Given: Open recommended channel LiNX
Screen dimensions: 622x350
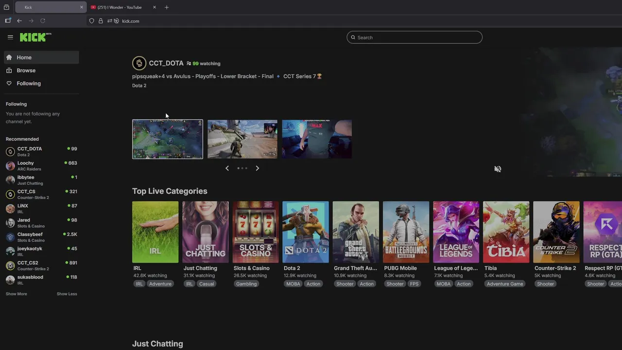Looking at the screenshot, I should click(x=41, y=209).
